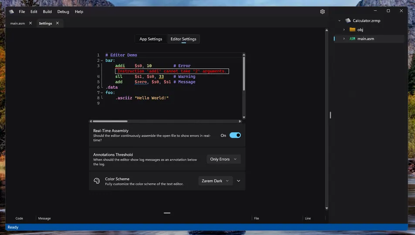Click the "Hello World!" string in code
415x235 pixels.
[x=152, y=98]
